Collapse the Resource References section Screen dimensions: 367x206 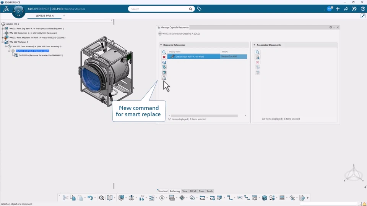[161, 45]
